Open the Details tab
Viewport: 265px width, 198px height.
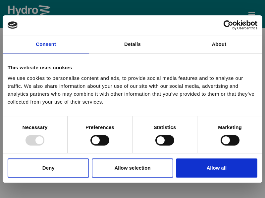[132, 44]
